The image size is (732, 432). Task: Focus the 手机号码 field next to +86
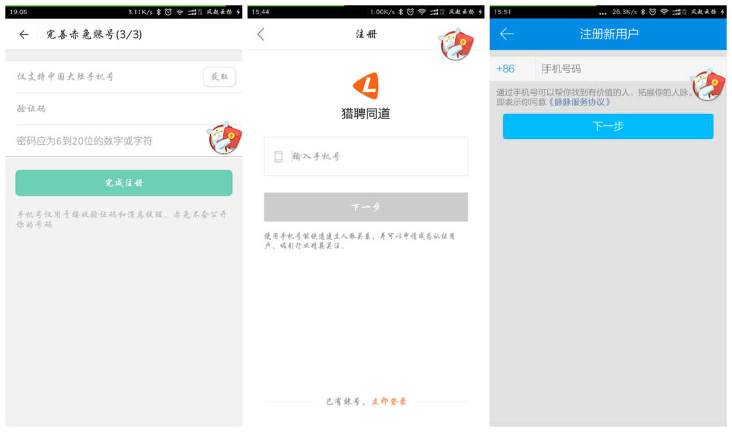pyautogui.click(x=614, y=69)
